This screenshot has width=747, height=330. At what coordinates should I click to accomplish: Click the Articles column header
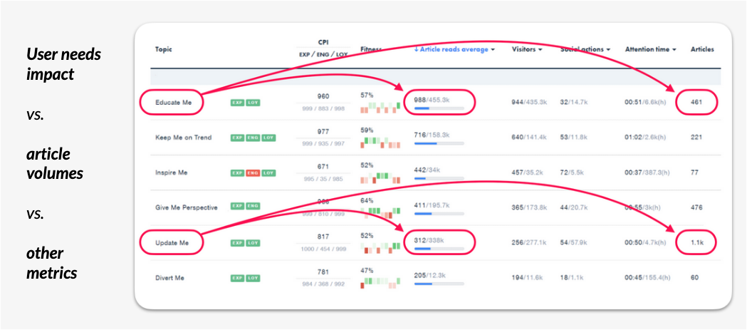[x=701, y=49]
